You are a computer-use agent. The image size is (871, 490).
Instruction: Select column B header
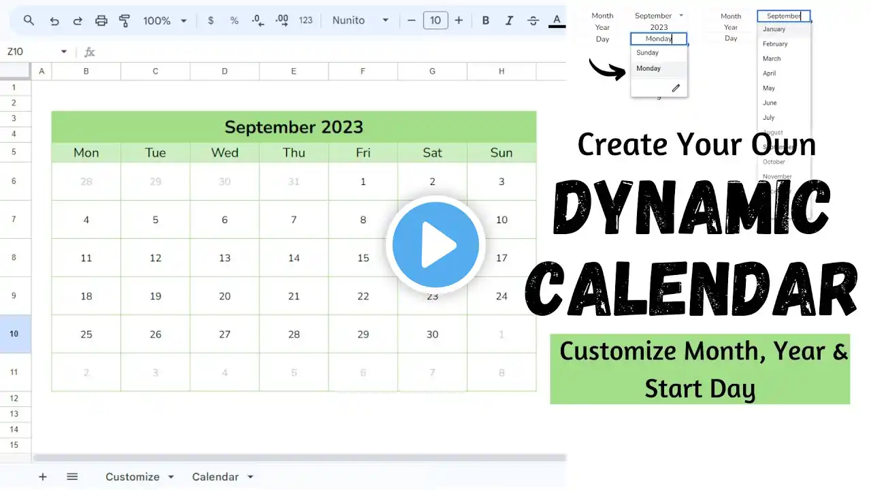(x=86, y=71)
